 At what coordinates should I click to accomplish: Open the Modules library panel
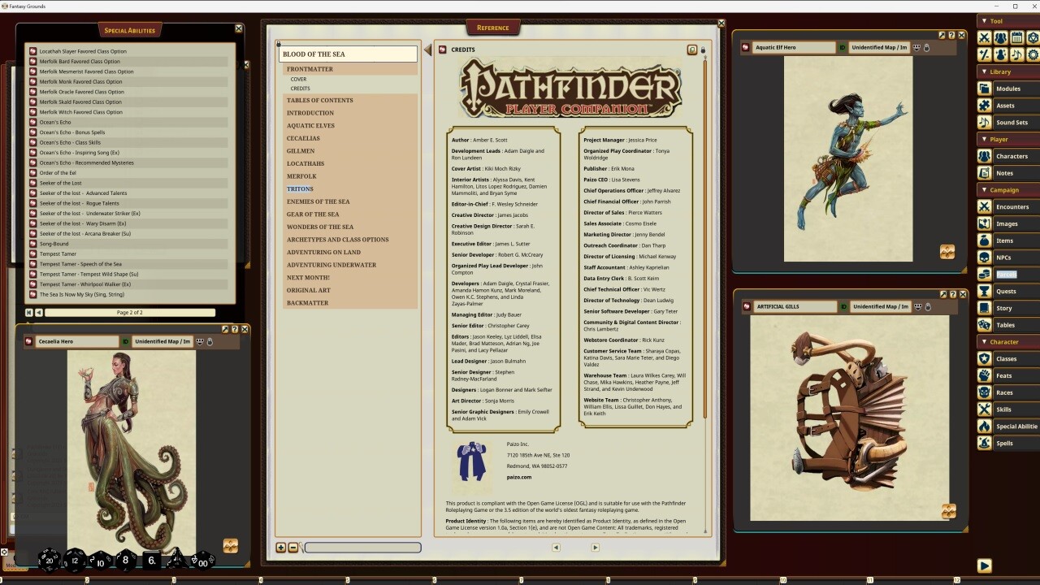[1007, 88]
